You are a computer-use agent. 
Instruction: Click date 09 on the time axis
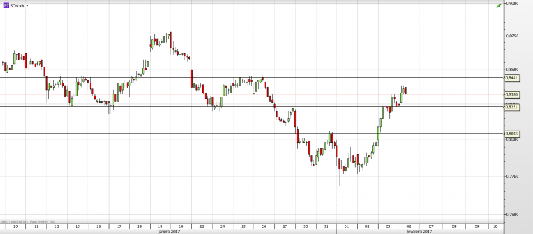pos(477,226)
